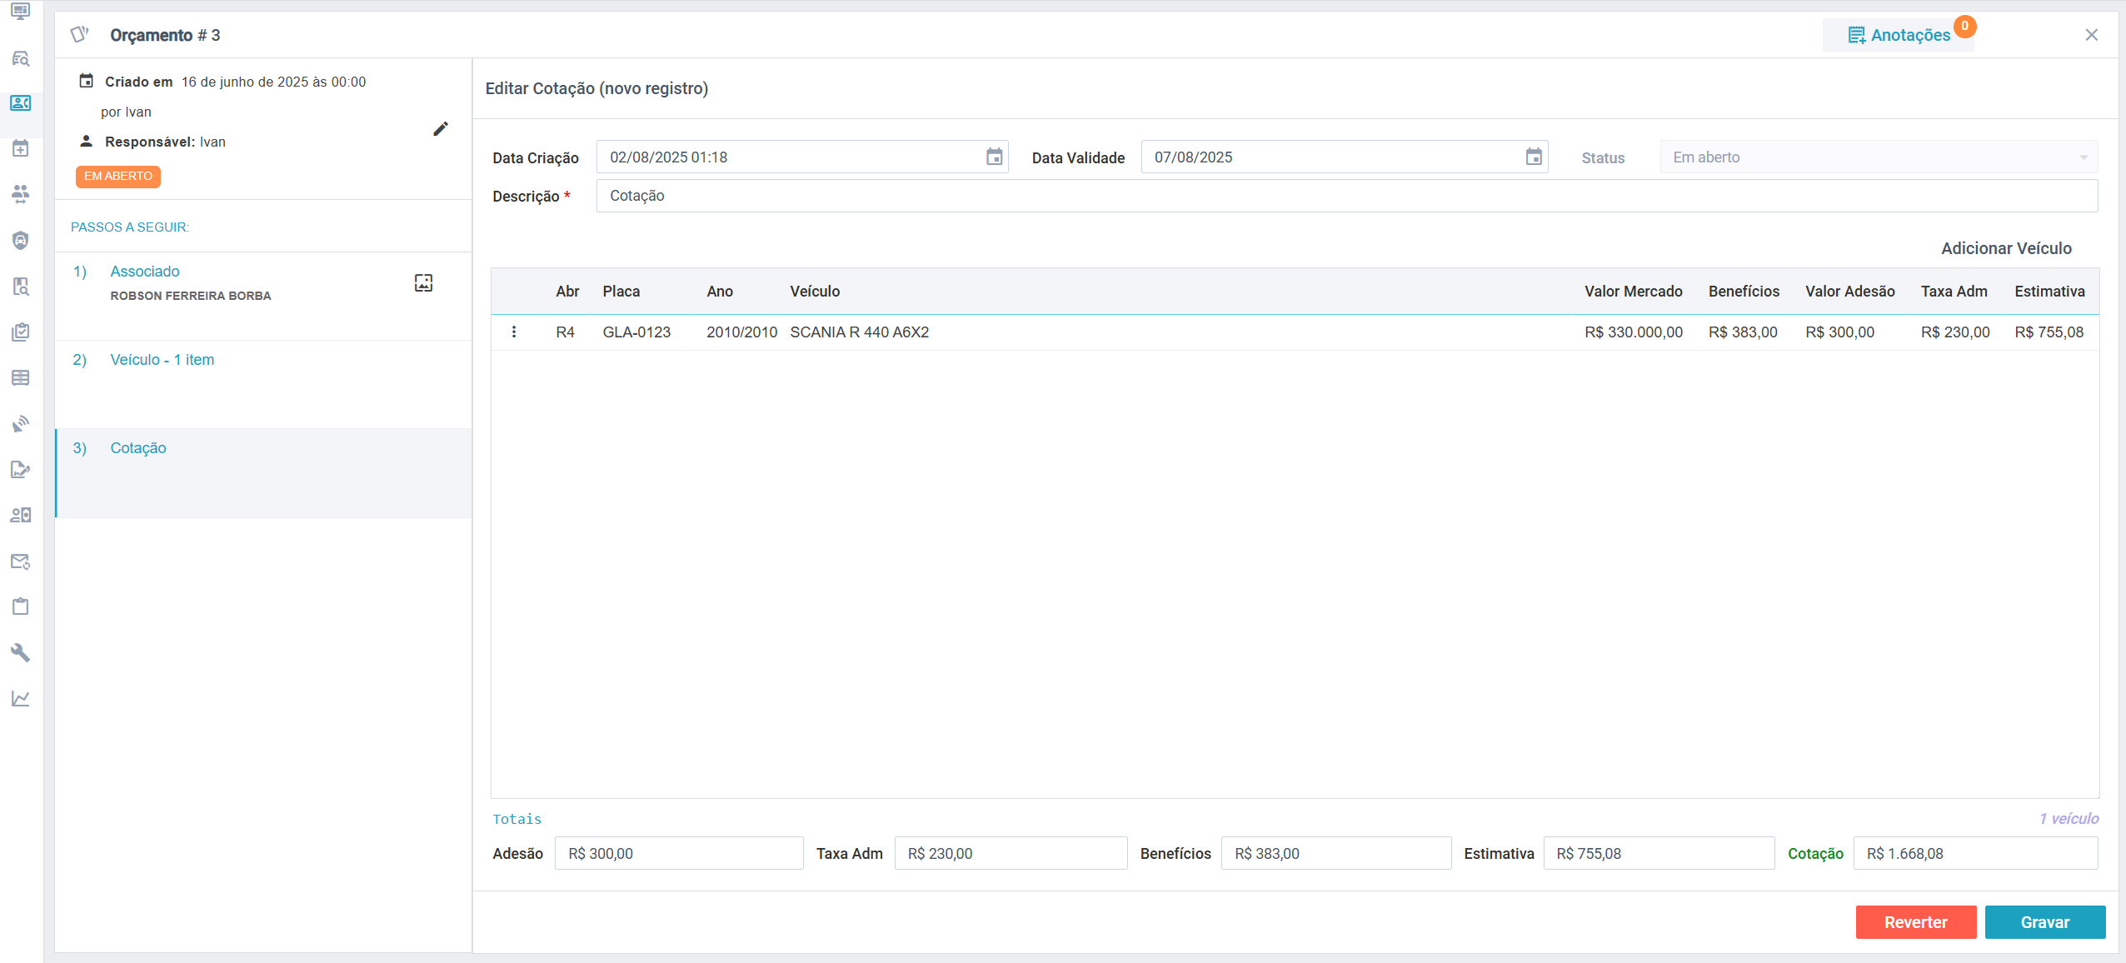Click into the Descrição input field

point(1345,196)
